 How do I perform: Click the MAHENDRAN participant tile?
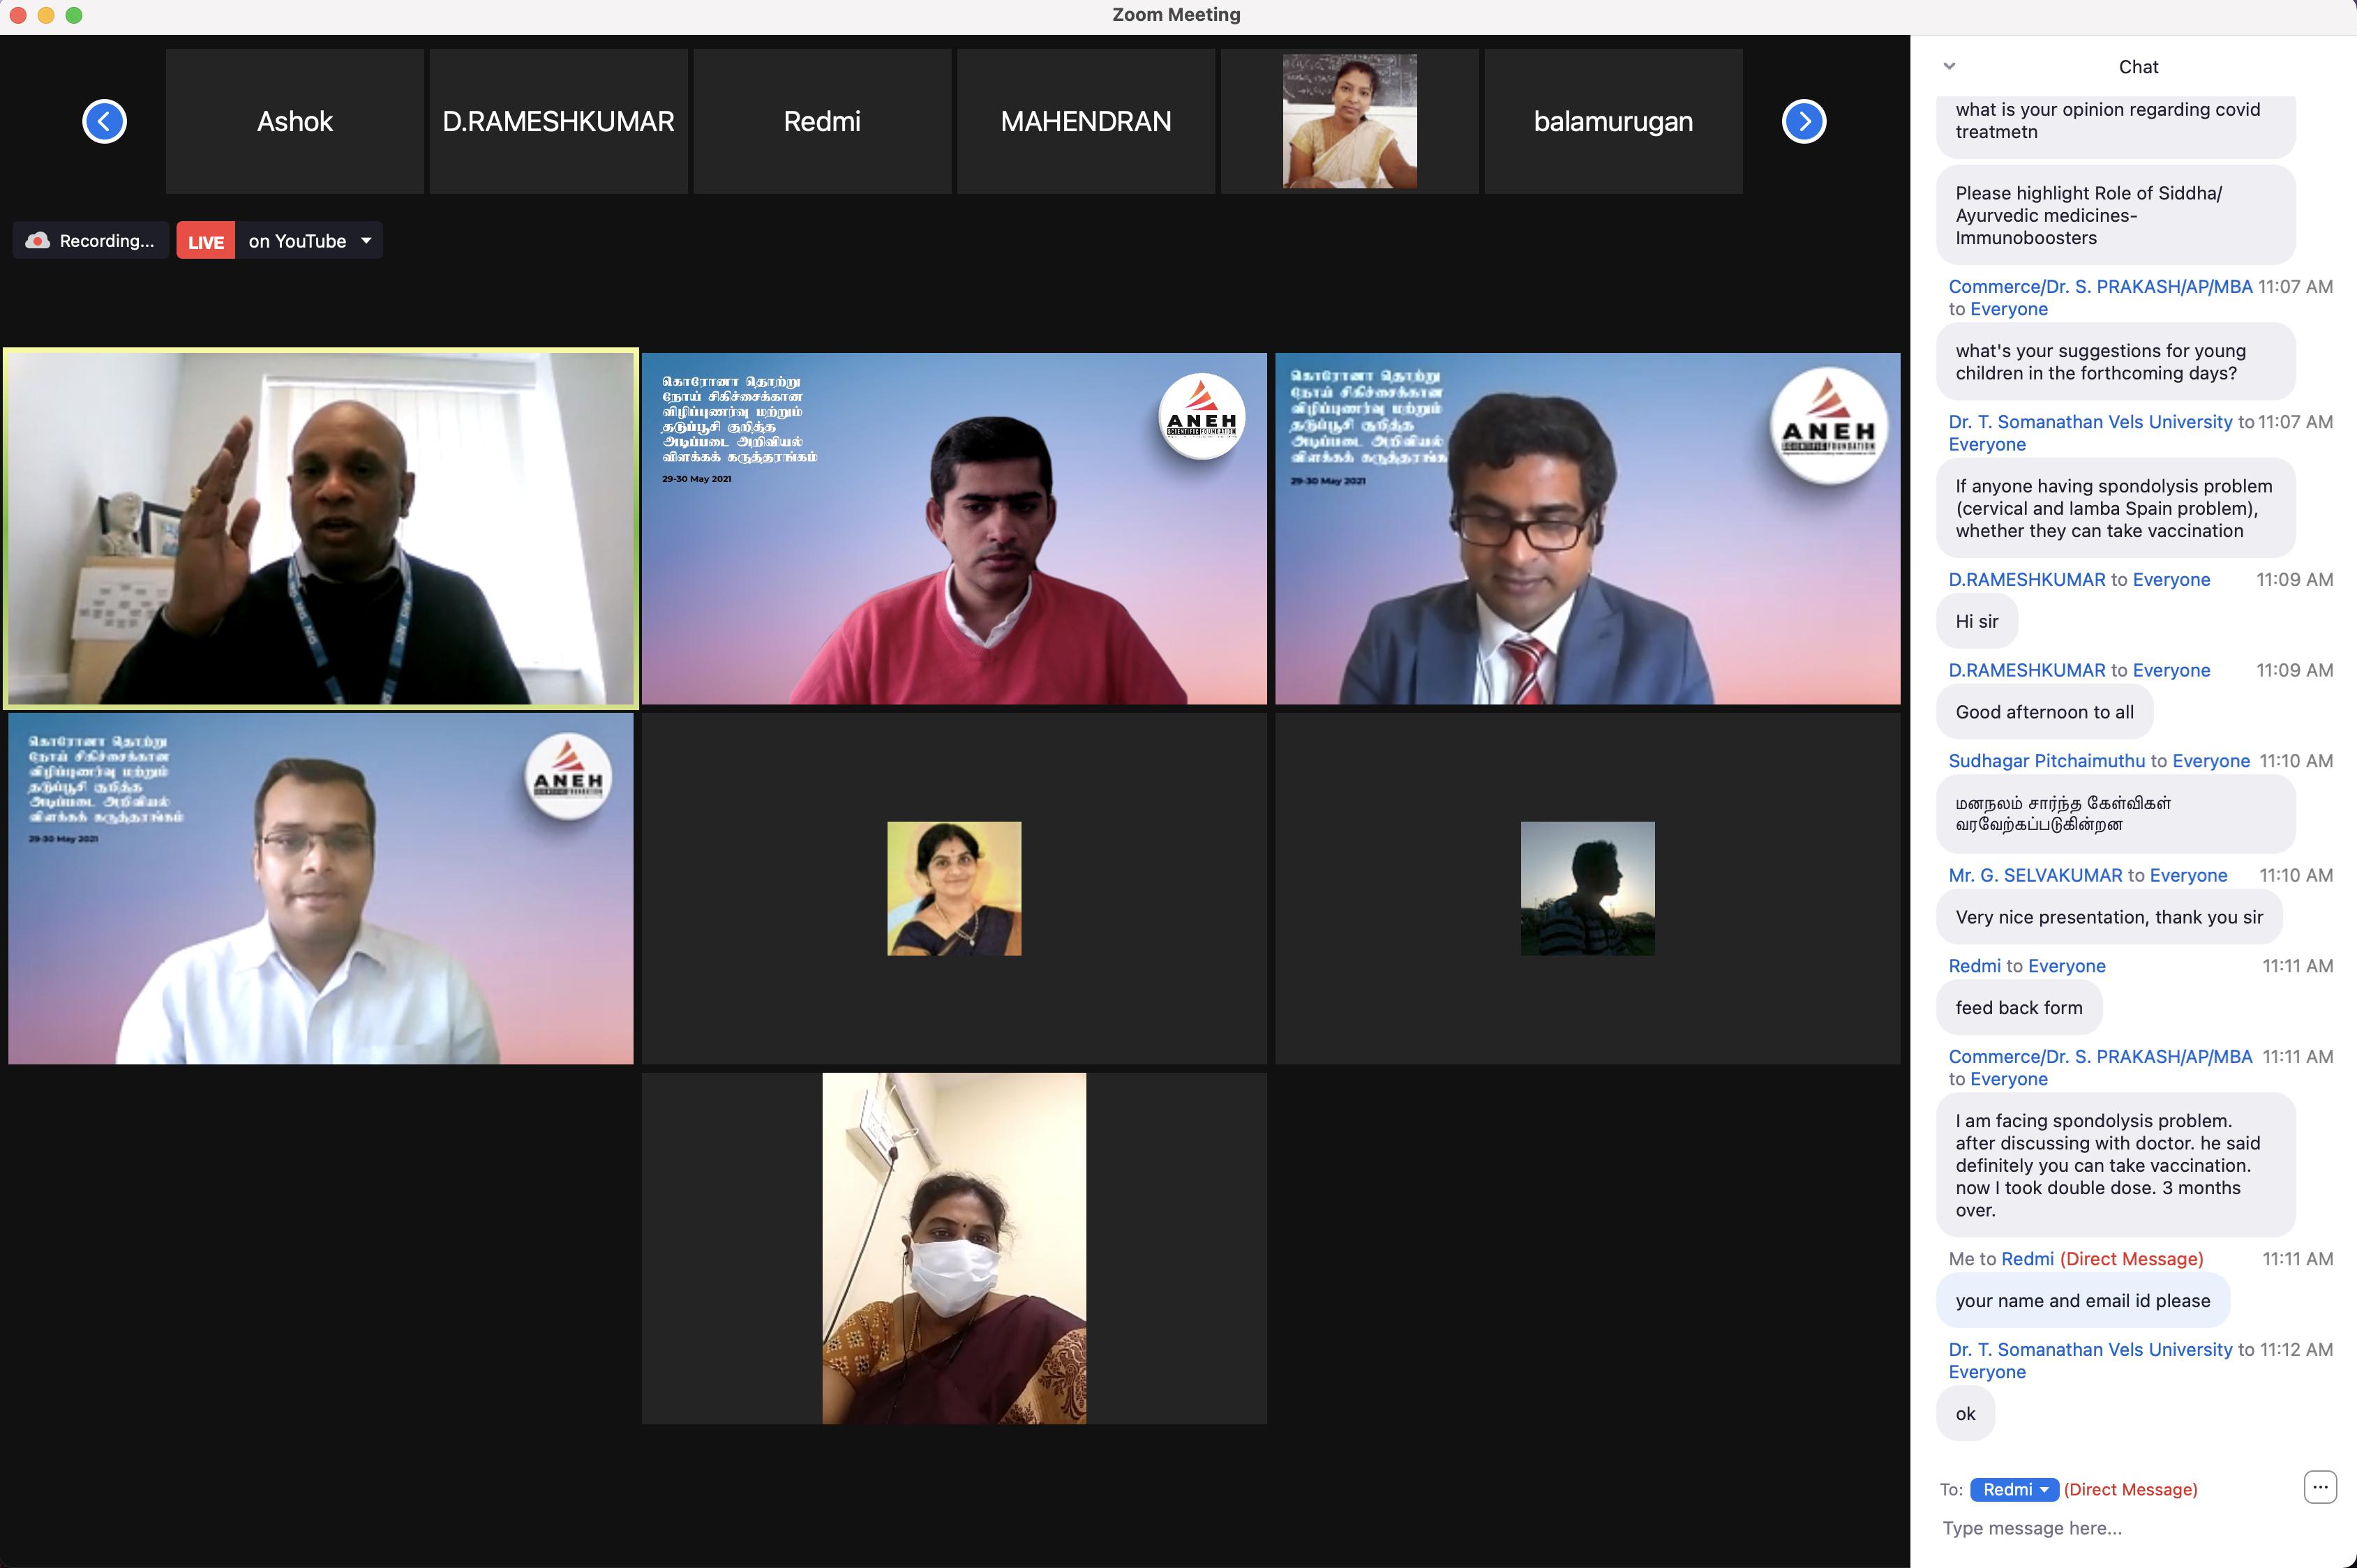pos(1086,122)
